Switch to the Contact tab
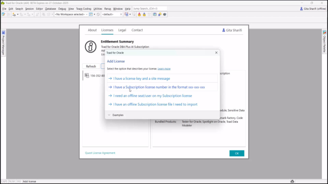This screenshot has width=328, height=184. coord(137,30)
